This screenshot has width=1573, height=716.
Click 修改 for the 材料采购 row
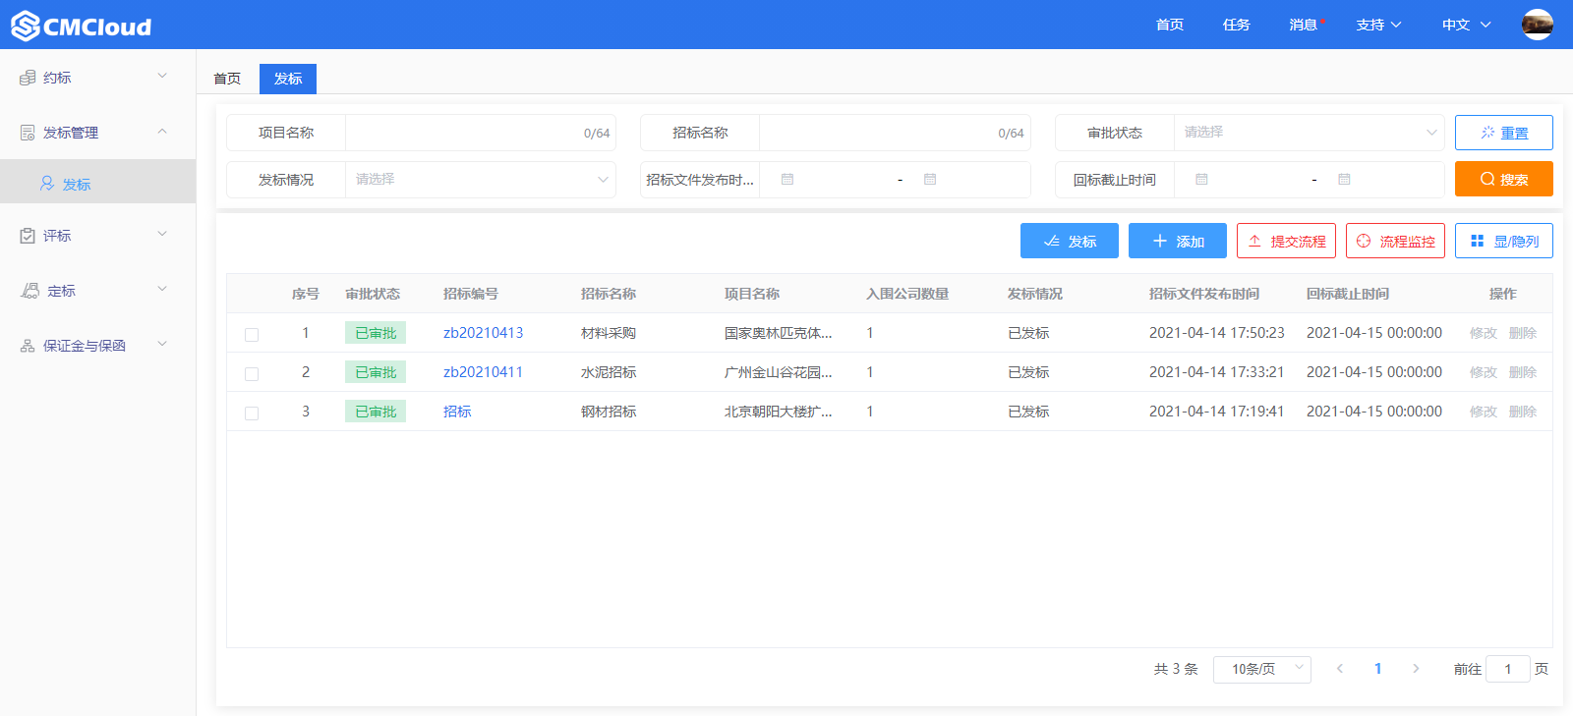pyautogui.click(x=1484, y=333)
